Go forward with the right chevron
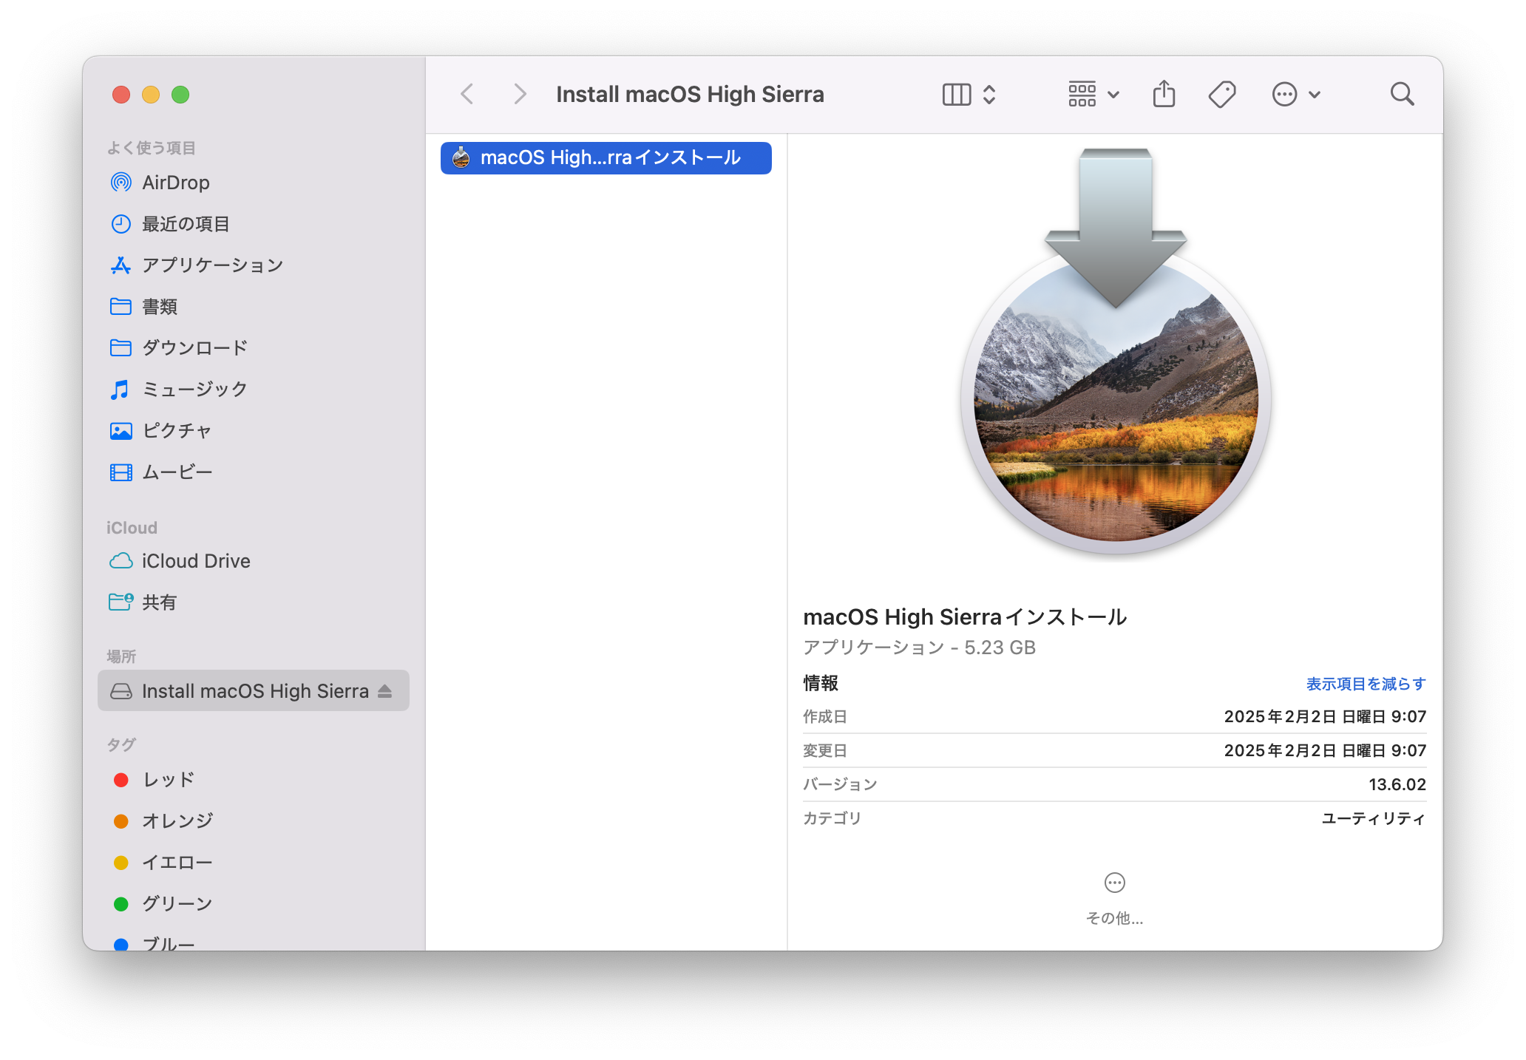The width and height of the screenshot is (1526, 1060). click(x=520, y=95)
